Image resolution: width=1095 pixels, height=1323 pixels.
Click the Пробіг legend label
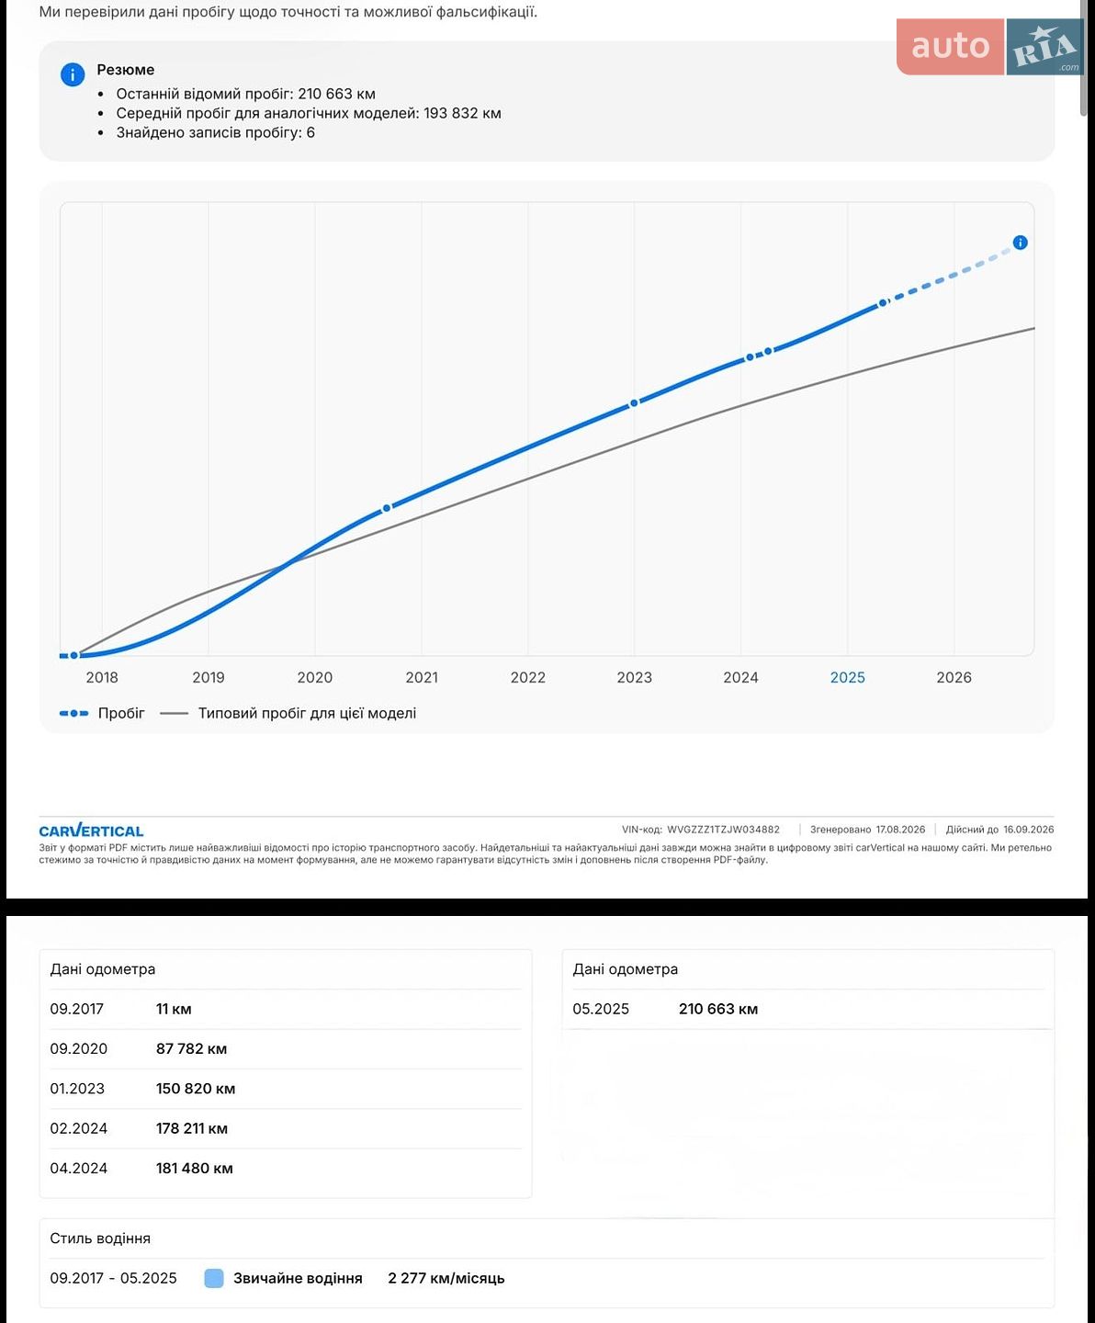pos(121,713)
